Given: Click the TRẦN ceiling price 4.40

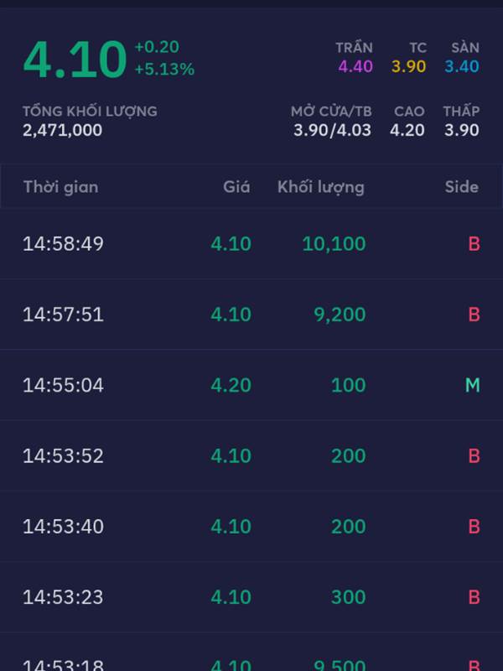Looking at the screenshot, I should point(355,66).
